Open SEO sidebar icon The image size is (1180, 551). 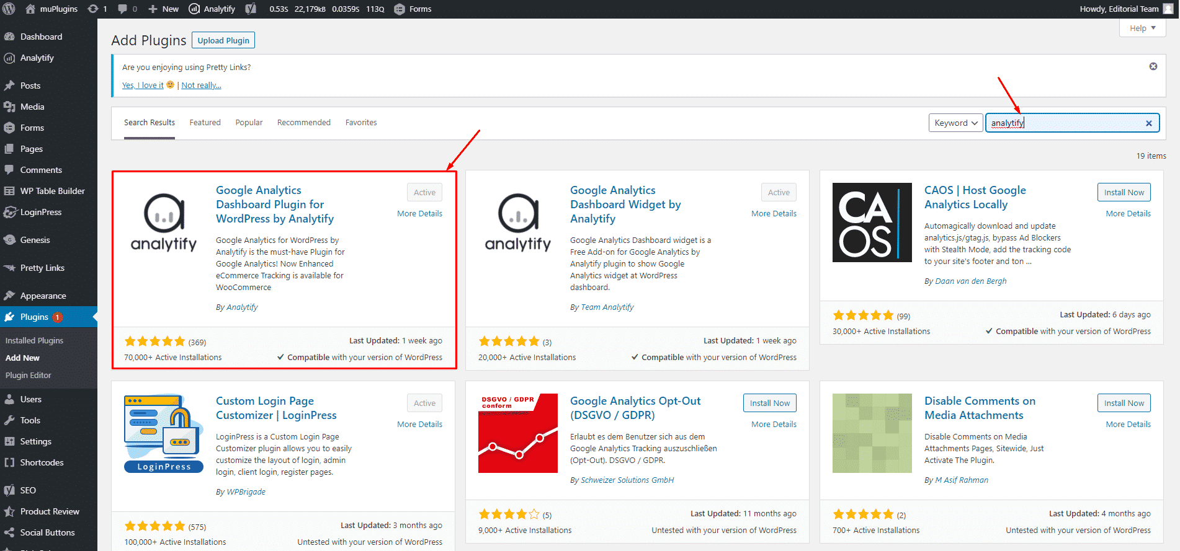pos(9,490)
